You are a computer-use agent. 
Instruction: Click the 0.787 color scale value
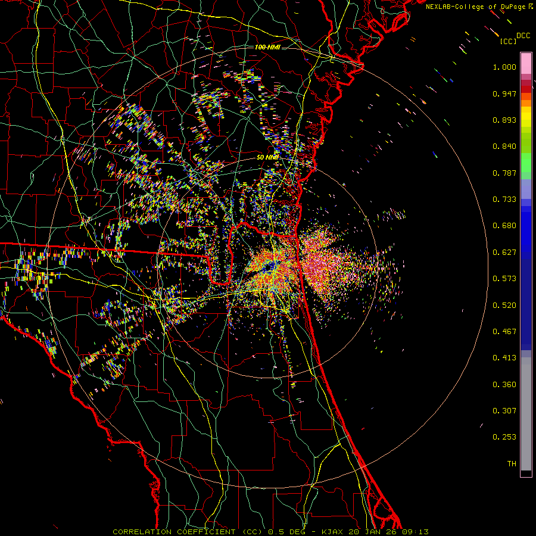(504, 173)
